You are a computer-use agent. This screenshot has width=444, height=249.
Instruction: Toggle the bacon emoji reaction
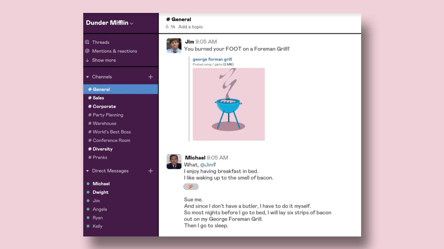(x=191, y=187)
